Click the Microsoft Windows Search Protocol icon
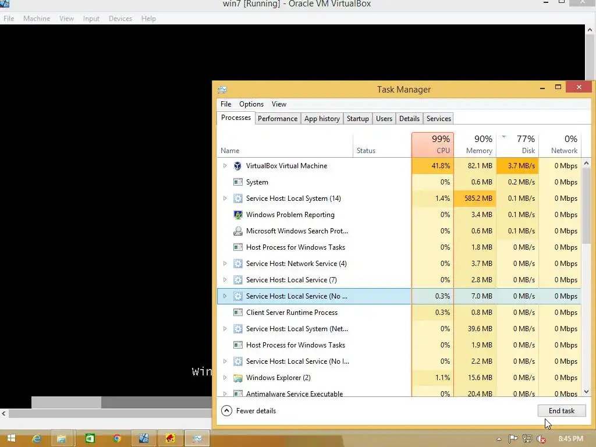The image size is (596, 447). pyautogui.click(x=237, y=231)
